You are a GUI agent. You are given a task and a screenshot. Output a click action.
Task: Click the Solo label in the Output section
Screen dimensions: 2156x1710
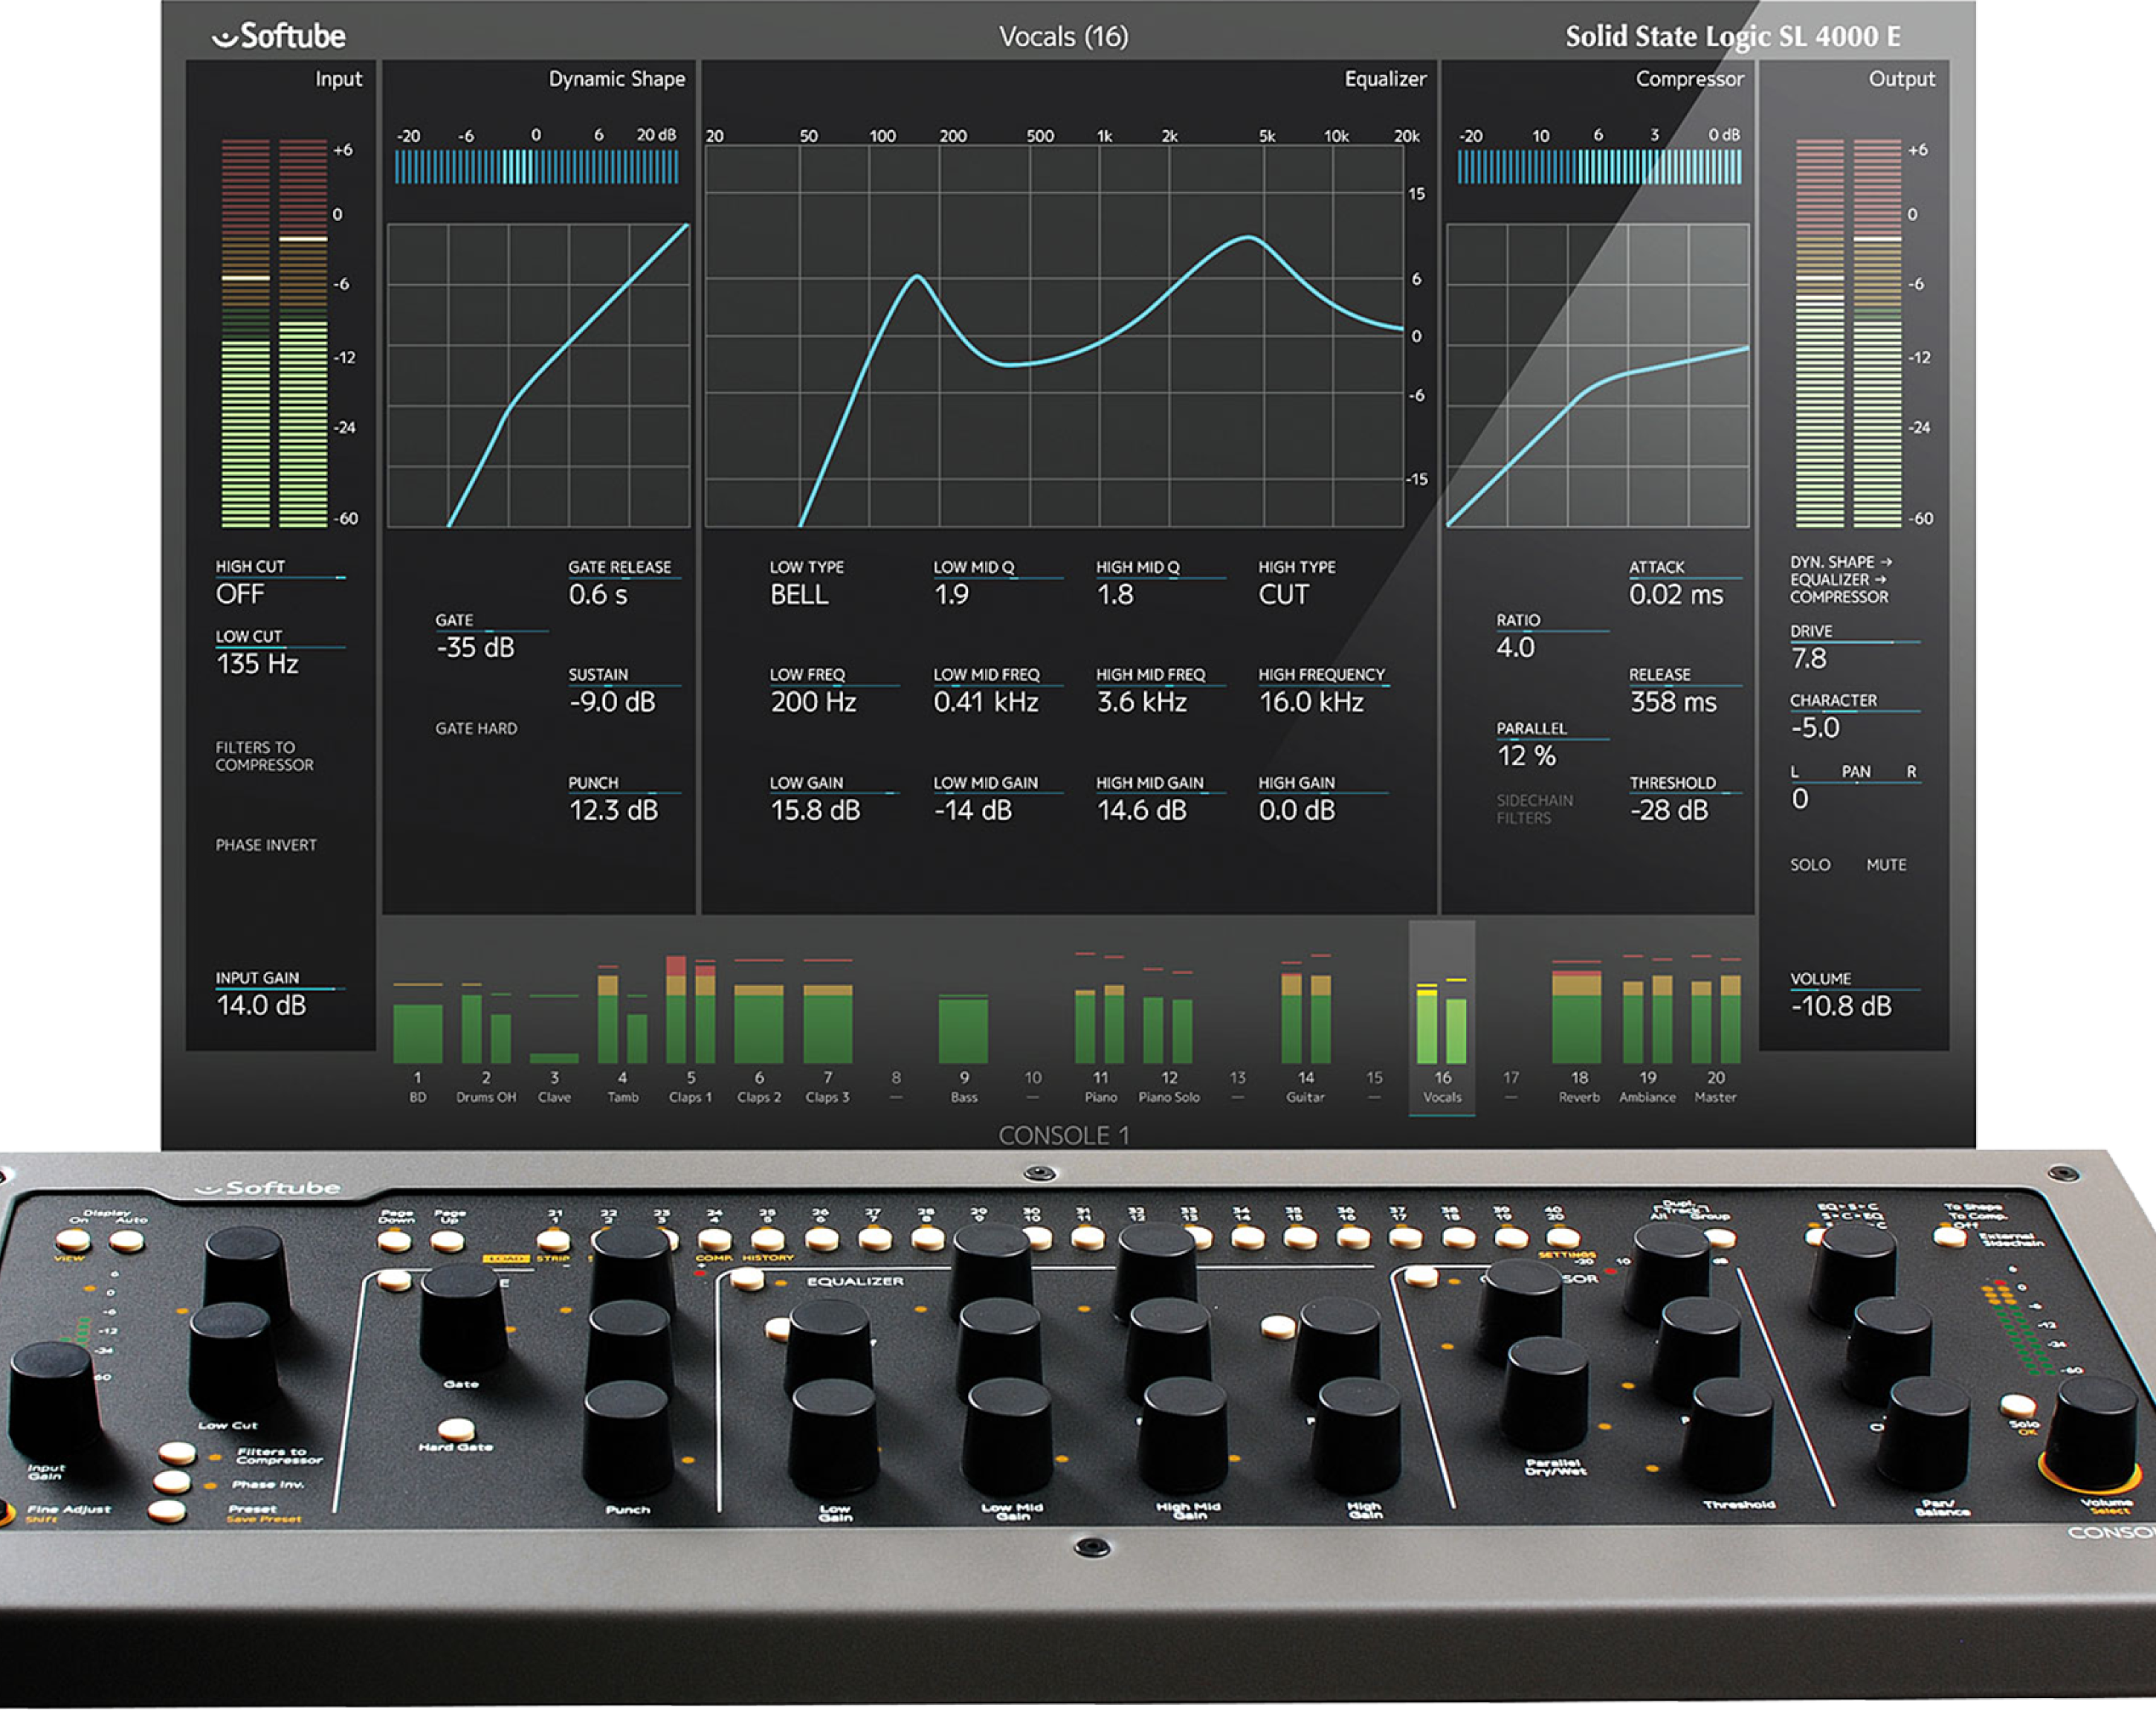coord(1810,865)
